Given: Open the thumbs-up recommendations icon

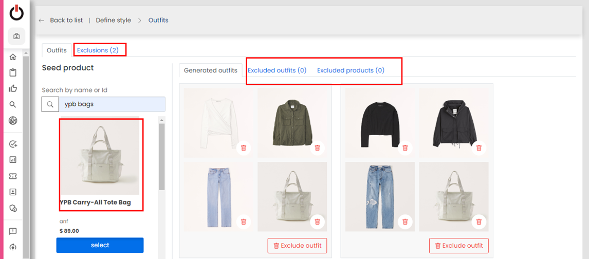Looking at the screenshot, I should [x=13, y=89].
